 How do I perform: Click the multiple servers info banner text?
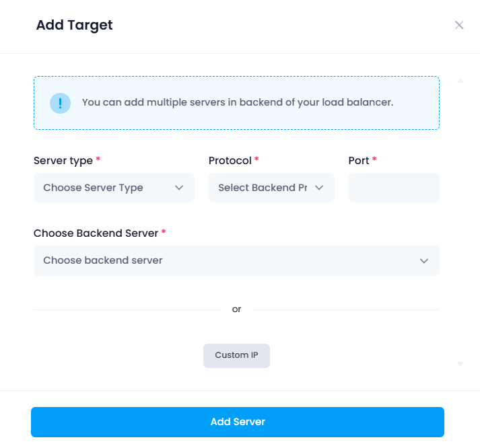coord(238,102)
